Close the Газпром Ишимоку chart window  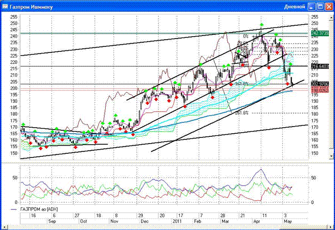point(329,7)
